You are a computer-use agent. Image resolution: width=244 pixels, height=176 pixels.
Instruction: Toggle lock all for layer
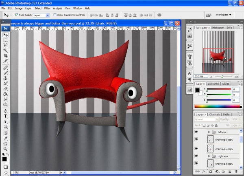tap(216, 125)
